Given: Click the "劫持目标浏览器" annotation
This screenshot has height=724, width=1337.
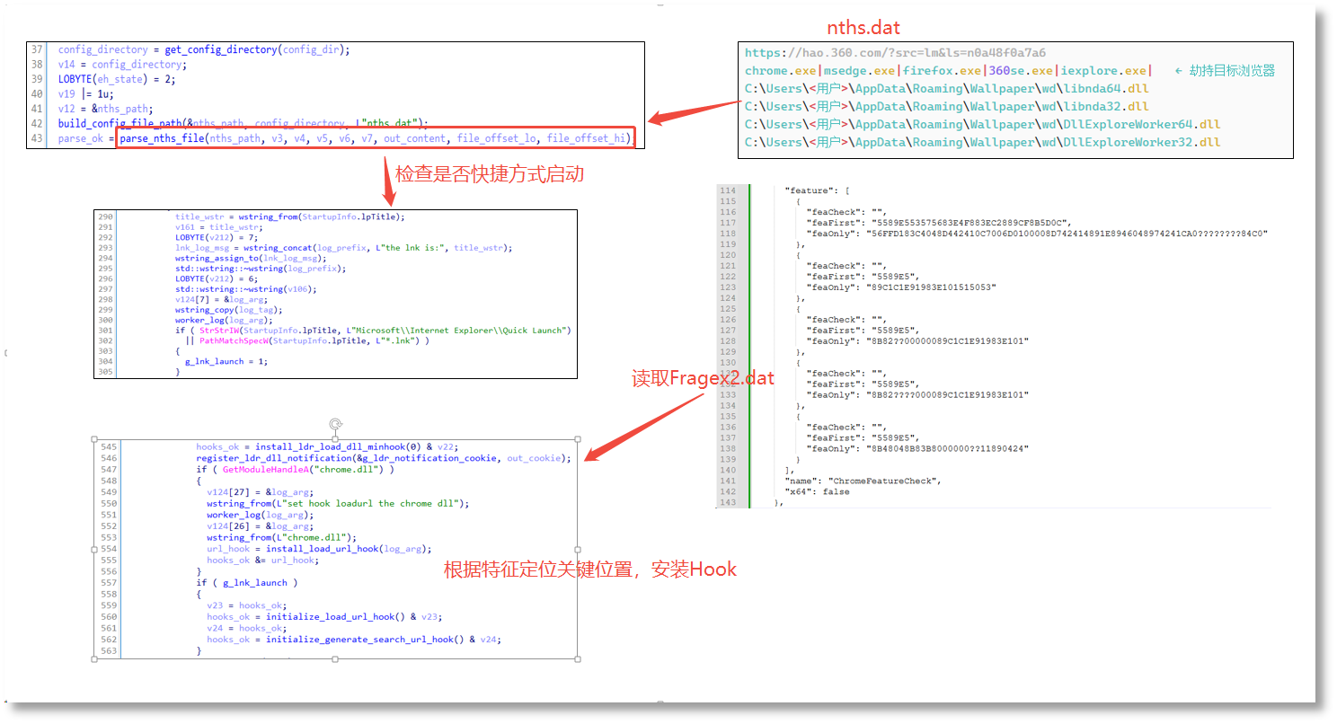Looking at the screenshot, I should pos(1231,71).
